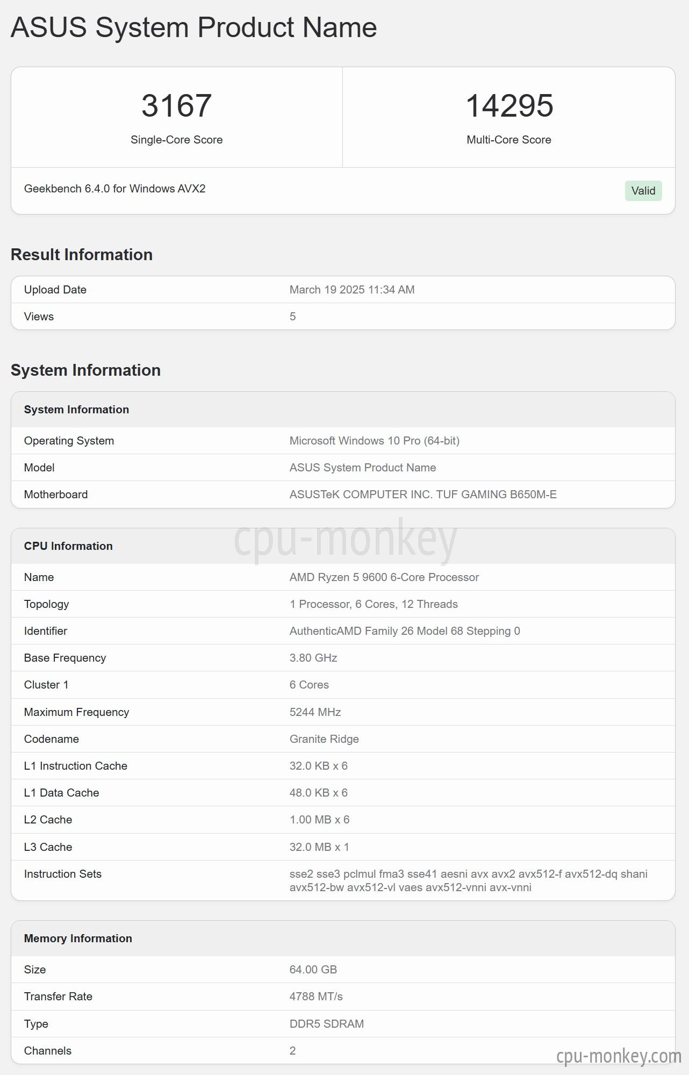The image size is (689, 1075).
Task: Click the 'Upload Date' row label
Action: (x=55, y=290)
